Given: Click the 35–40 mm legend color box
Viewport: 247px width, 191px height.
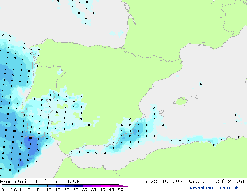Looking at the screenshot, I should [x=96, y=186].
